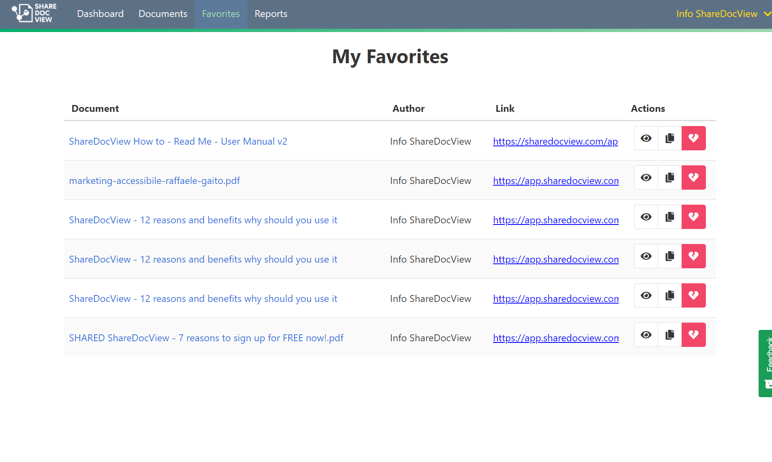Click the eye icon on the last favorites row
Screen dimensions: 772x462
click(x=645, y=334)
